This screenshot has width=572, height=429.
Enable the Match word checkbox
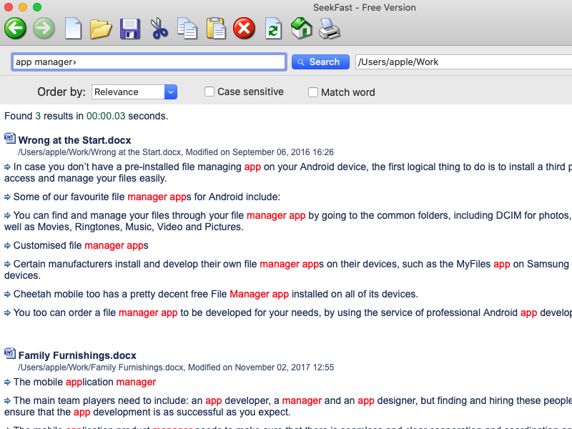(313, 92)
